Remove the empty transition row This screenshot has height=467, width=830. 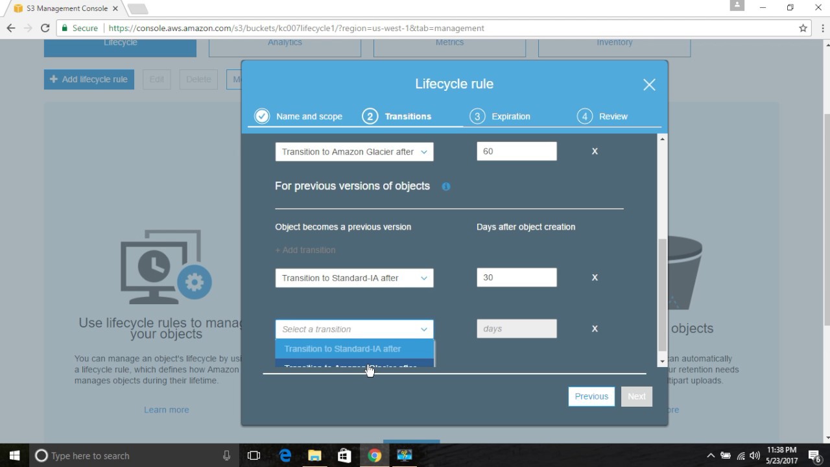click(x=595, y=329)
